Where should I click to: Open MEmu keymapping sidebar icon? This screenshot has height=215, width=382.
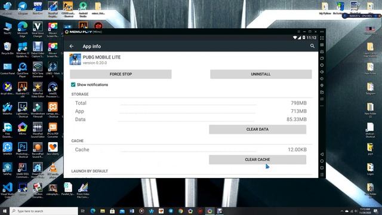tap(322, 45)
